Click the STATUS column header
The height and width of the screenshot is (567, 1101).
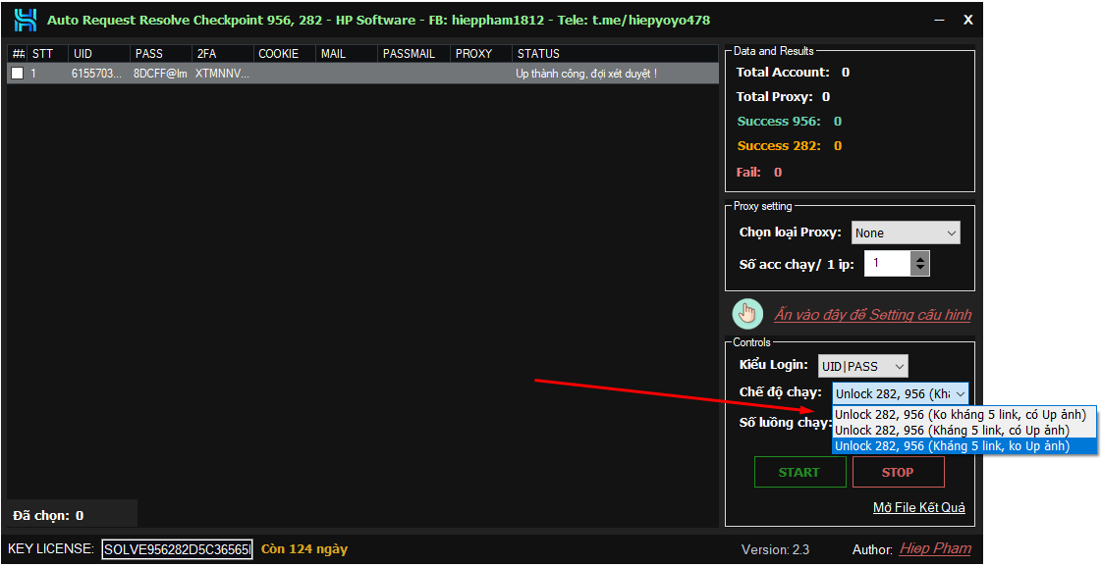pyautogui.click(x=538, y=54)
